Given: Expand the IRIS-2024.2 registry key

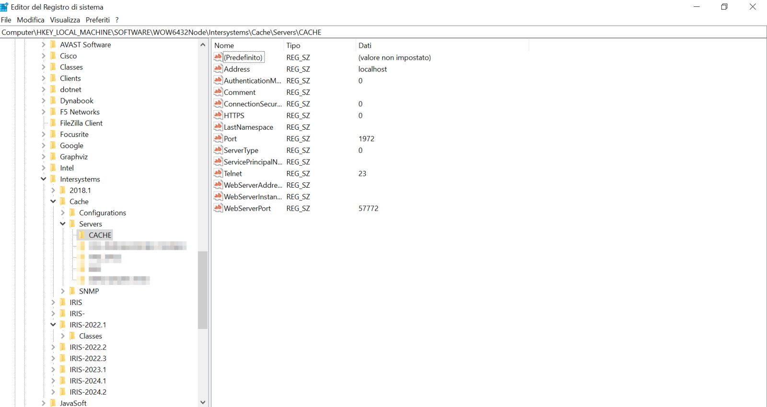Looking at the screenshot, I should 53,392.
